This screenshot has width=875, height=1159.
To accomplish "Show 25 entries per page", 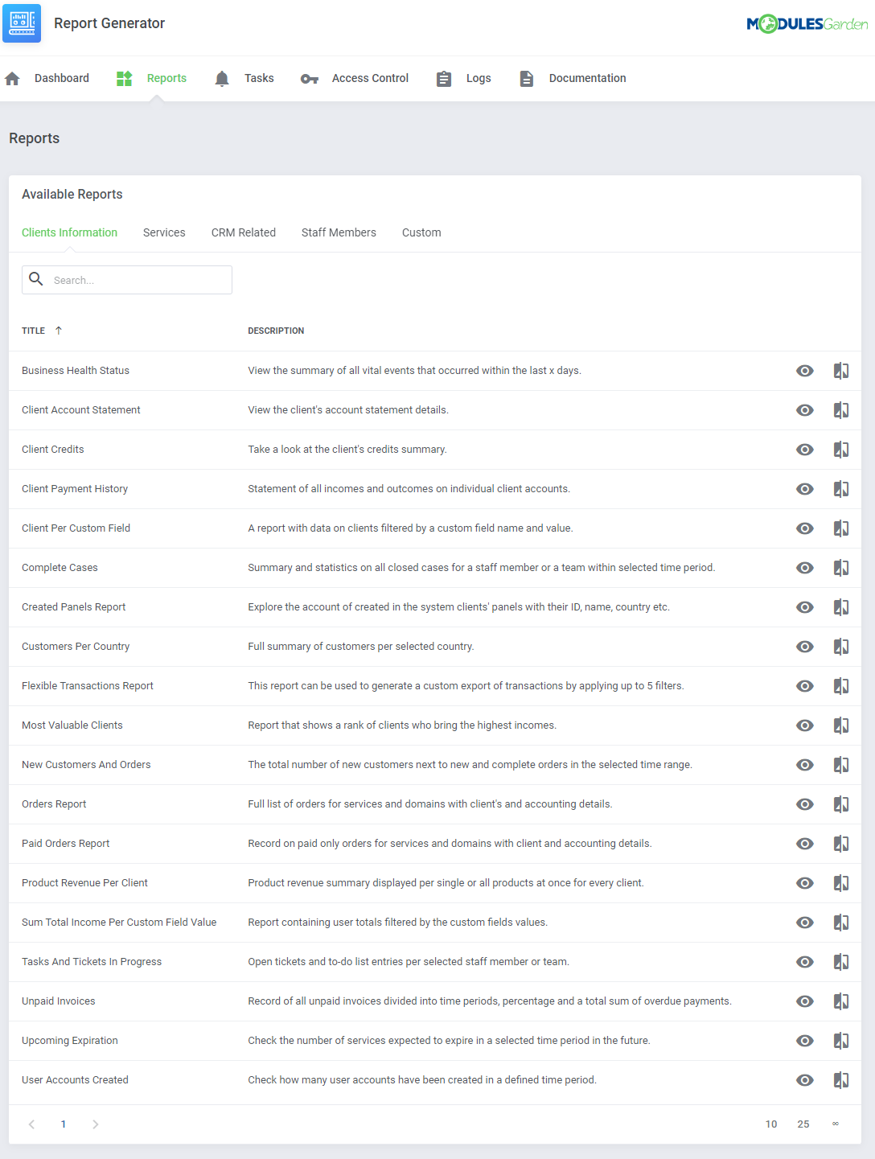I will (803, 1124).
